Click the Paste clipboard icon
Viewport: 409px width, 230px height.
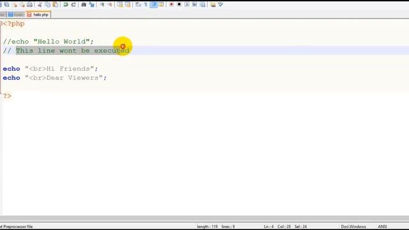pos(56,4)
